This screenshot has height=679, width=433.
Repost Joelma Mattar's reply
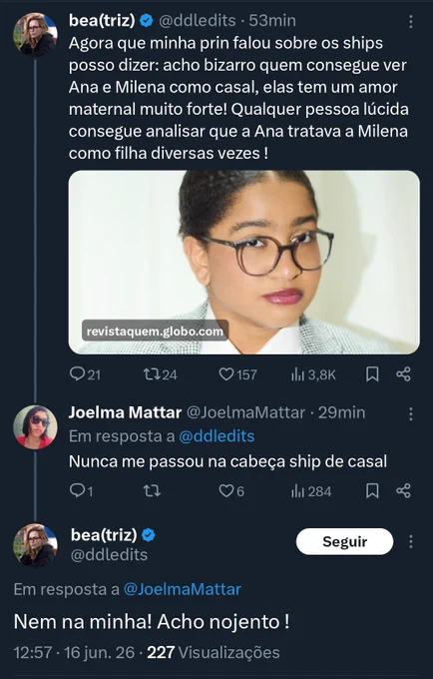tap(152, 491)
